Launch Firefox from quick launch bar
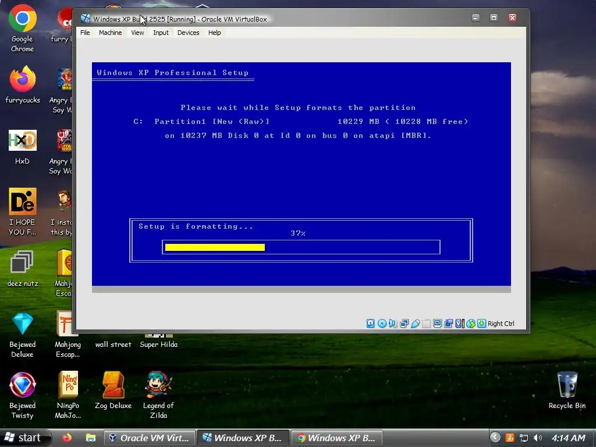 tap(67, 438)
